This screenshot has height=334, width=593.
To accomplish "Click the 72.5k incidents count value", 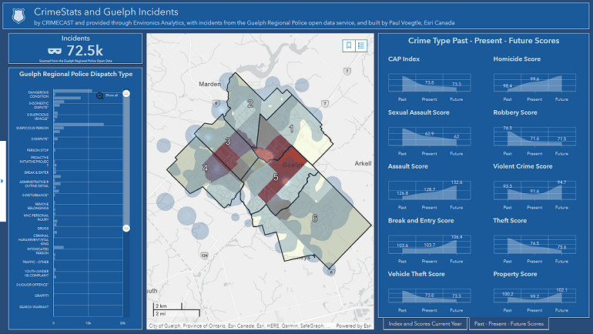I will tap(85, 51).
